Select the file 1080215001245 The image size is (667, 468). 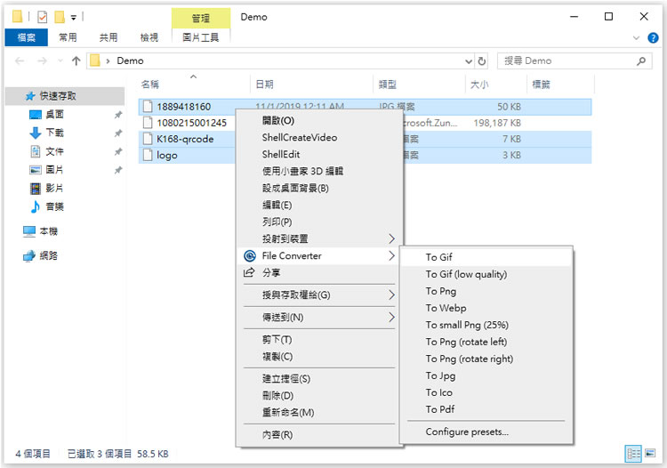click(191, 123)
